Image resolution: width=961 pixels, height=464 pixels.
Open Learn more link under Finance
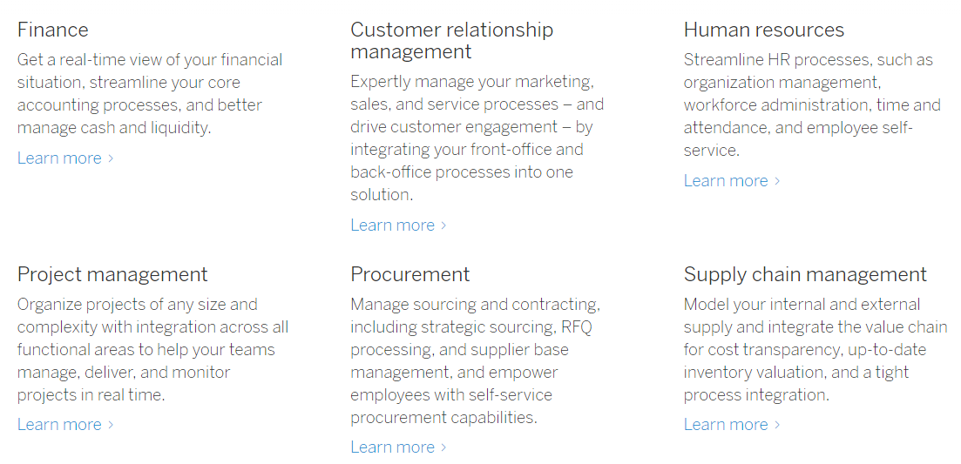(x=65, y=158)
